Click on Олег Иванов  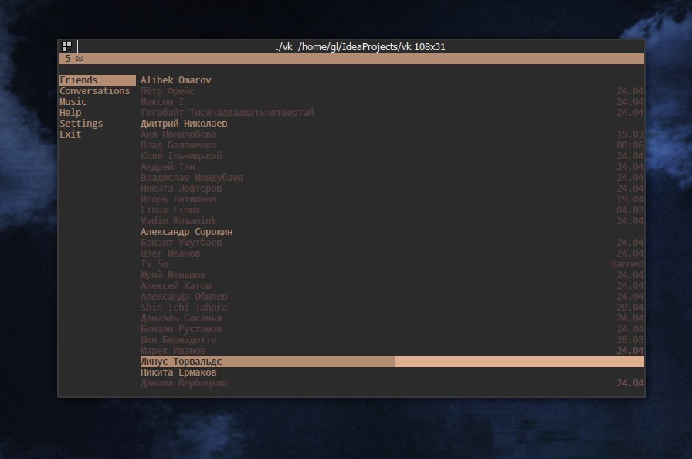tap(171, 253)
